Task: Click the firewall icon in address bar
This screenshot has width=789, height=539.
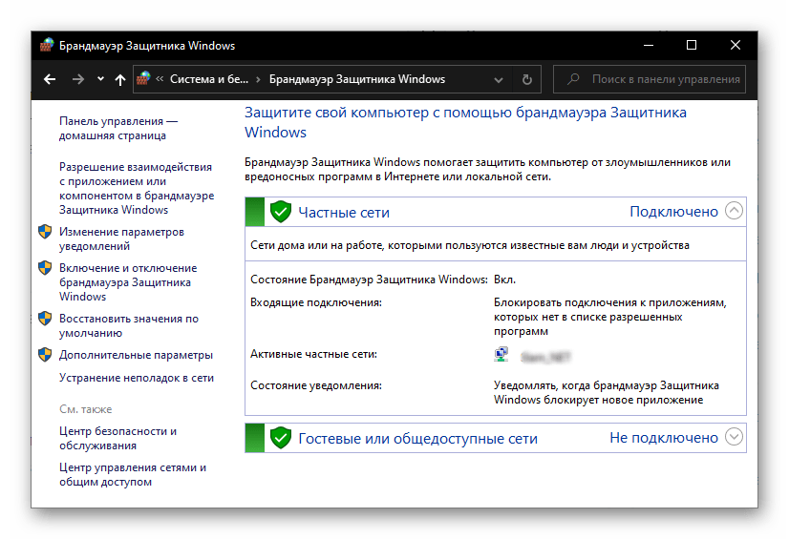Action: (143, 78)
